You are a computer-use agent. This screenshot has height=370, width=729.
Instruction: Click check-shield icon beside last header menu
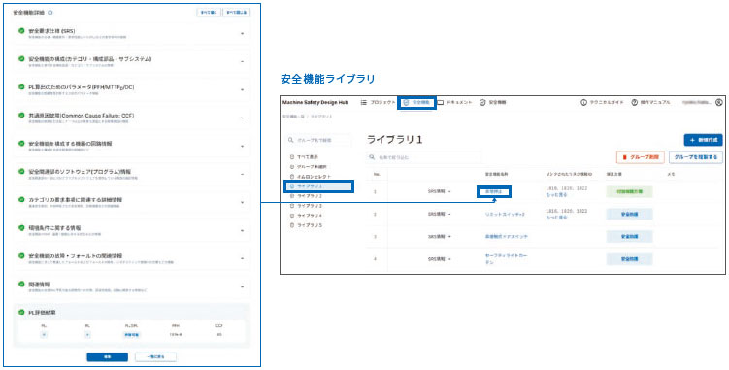(482, 102)
